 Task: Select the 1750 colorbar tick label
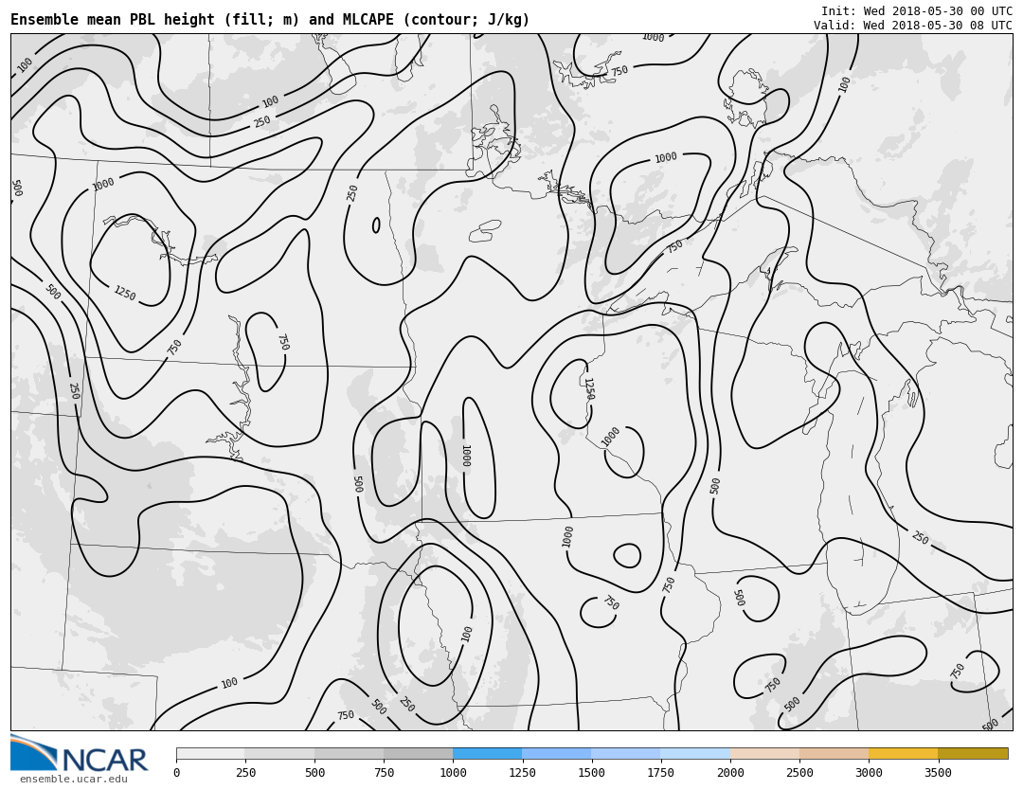[660, 773]
